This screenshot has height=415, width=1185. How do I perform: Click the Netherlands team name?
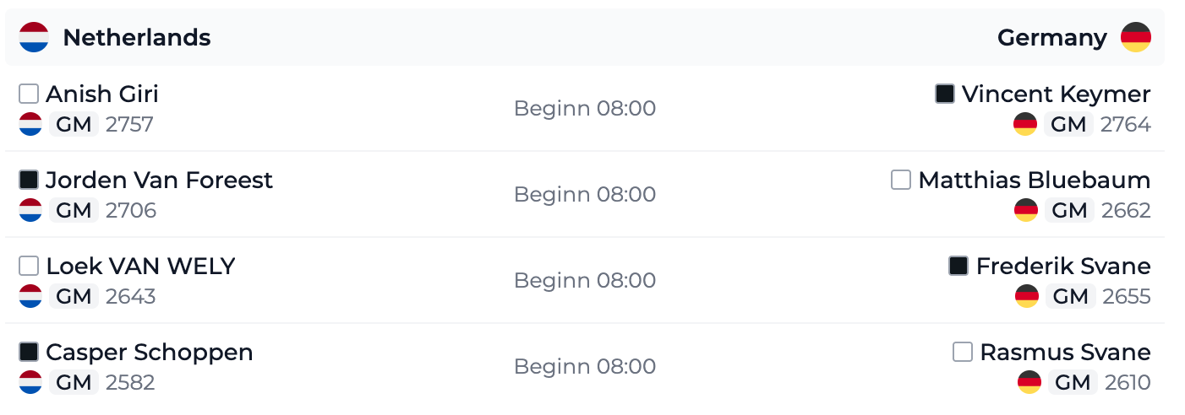click(137, 37)
